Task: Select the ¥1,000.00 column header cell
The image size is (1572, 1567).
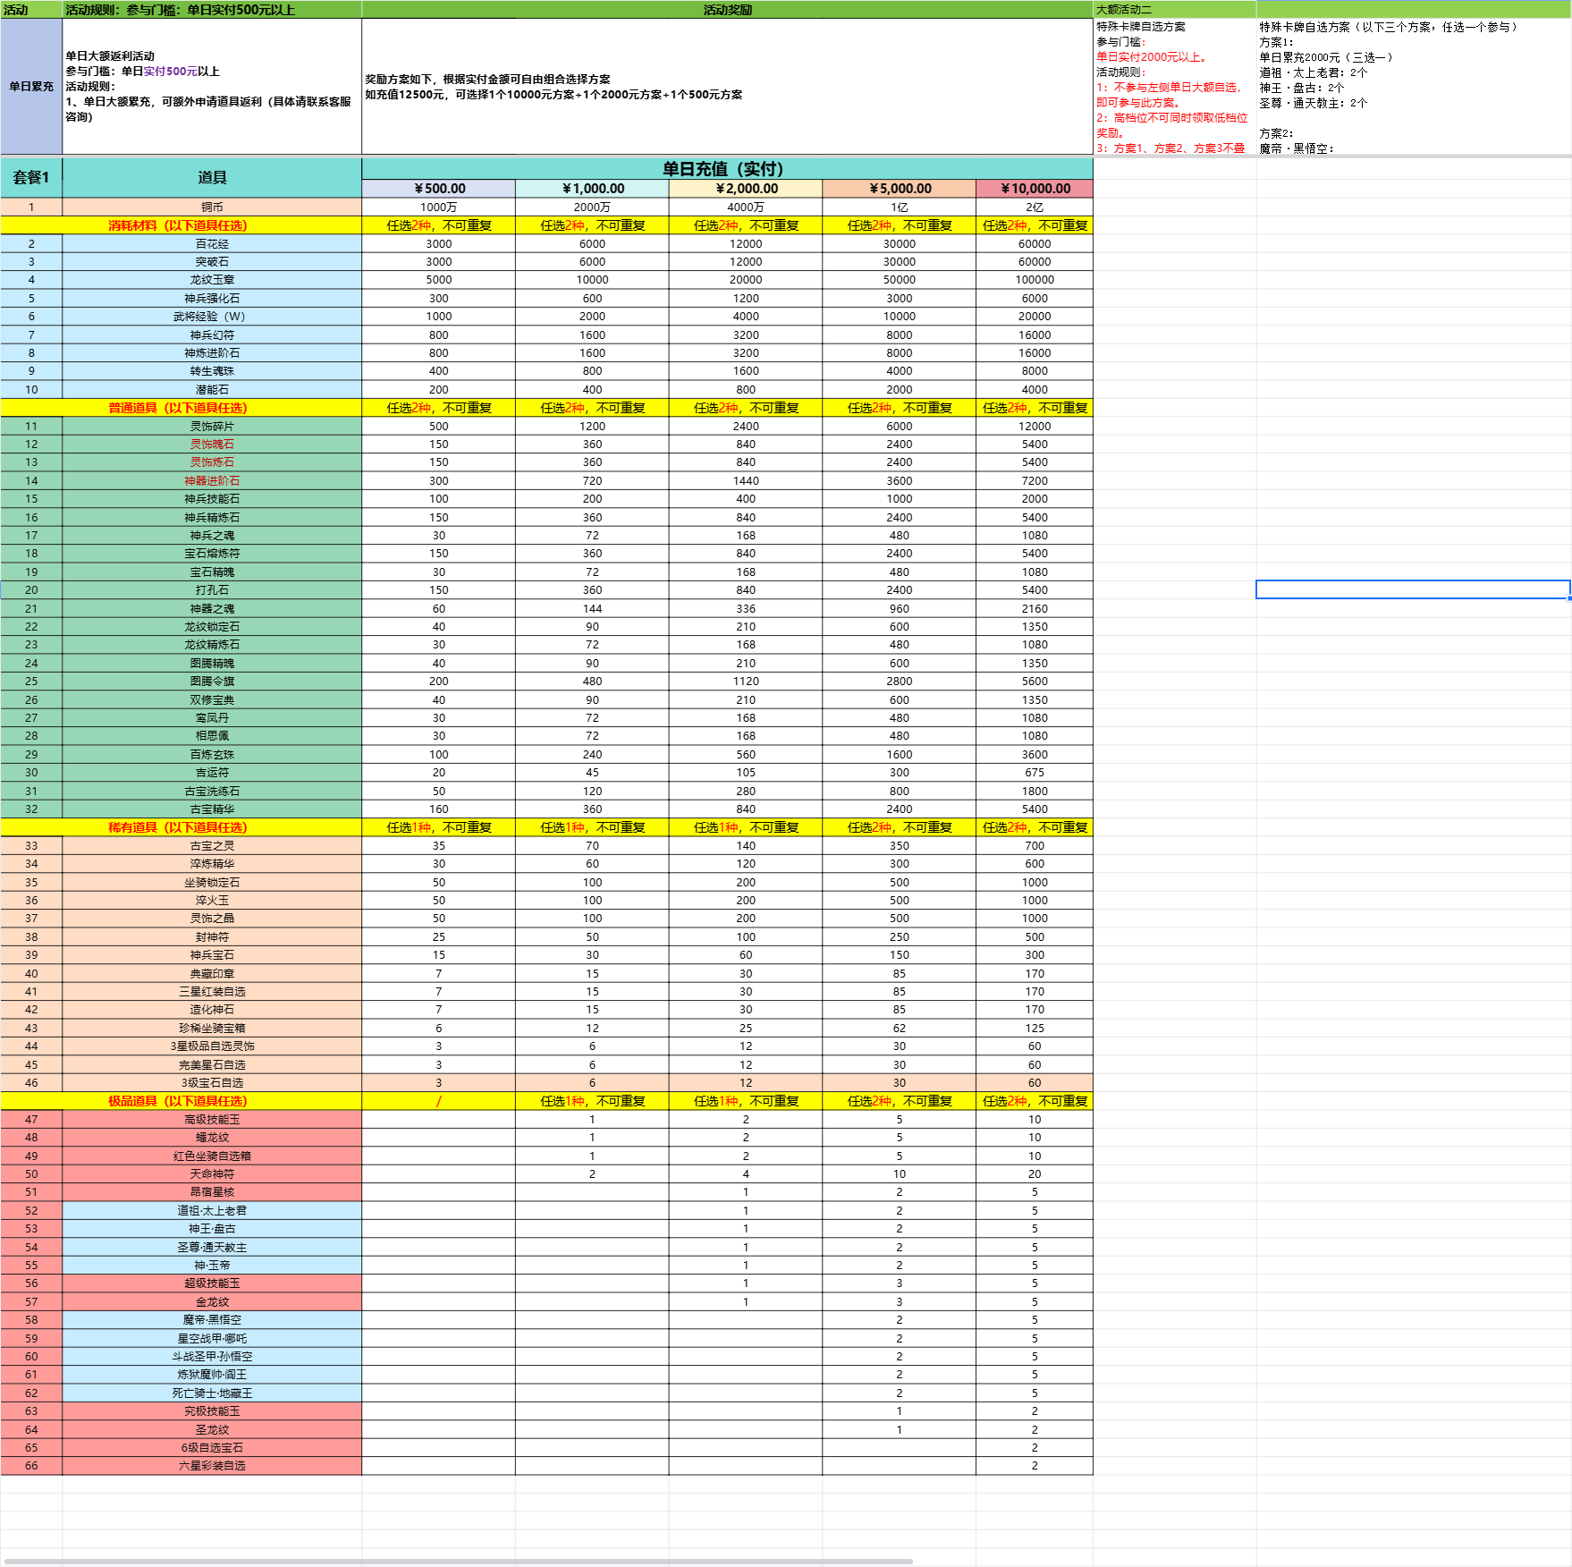Action: pyautogui.click(x=592, y=189)
